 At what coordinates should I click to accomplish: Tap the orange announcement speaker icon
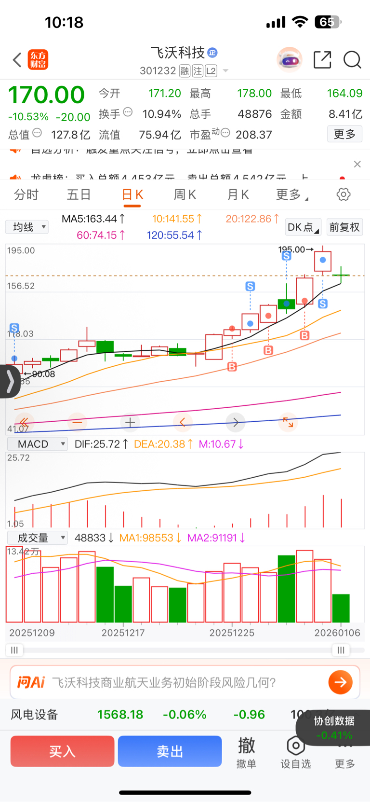click(15, 179)
